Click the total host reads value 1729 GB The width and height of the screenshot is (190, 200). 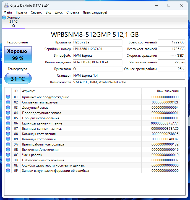click(x=171, y=42)
